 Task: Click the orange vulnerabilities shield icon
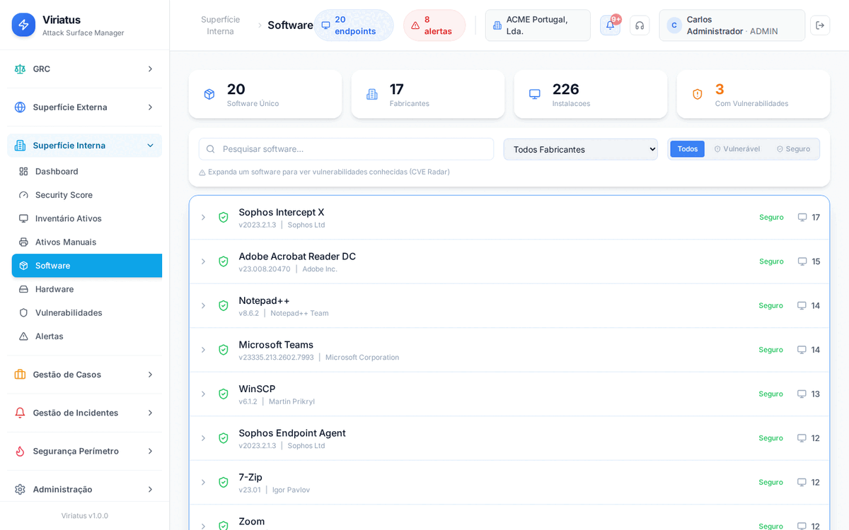698,94
